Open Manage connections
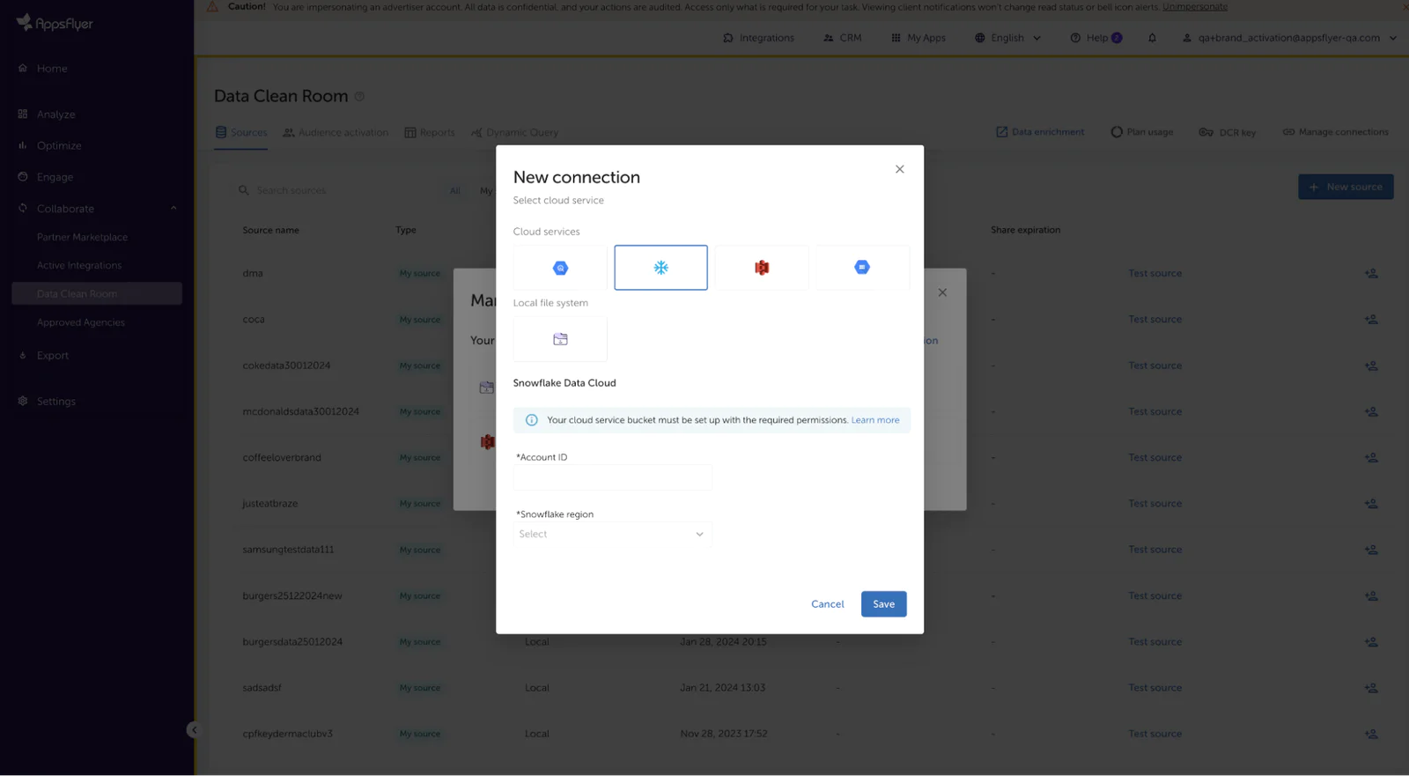Viewport: 1409px width, 776px height. (1335, 132)
